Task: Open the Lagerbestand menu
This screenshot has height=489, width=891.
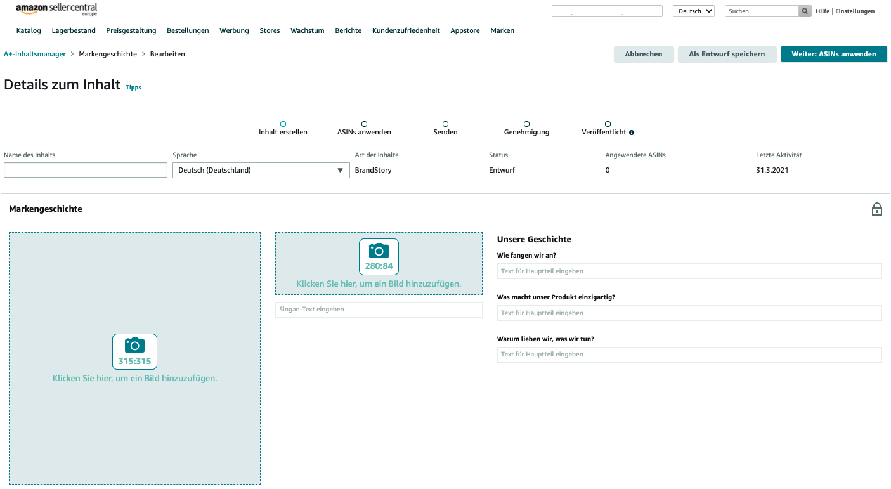Action: click(74, 30)
